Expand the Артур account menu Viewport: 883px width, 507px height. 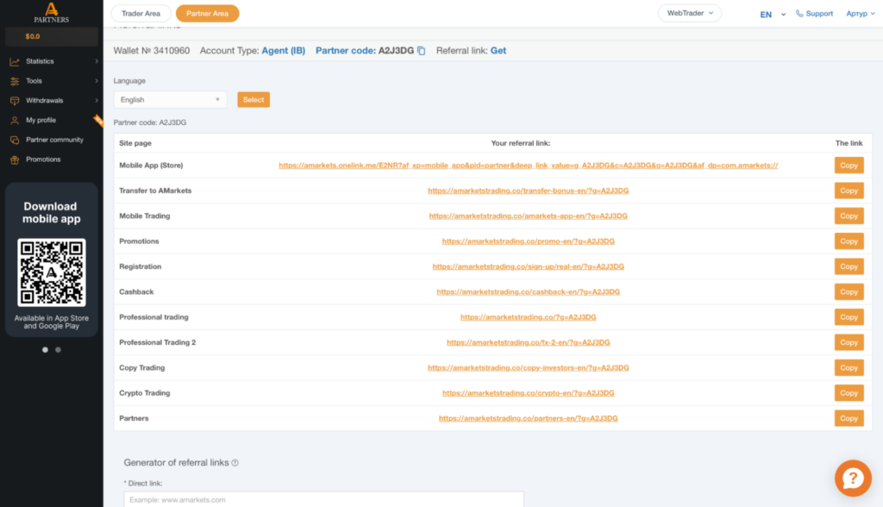point(861,14)
